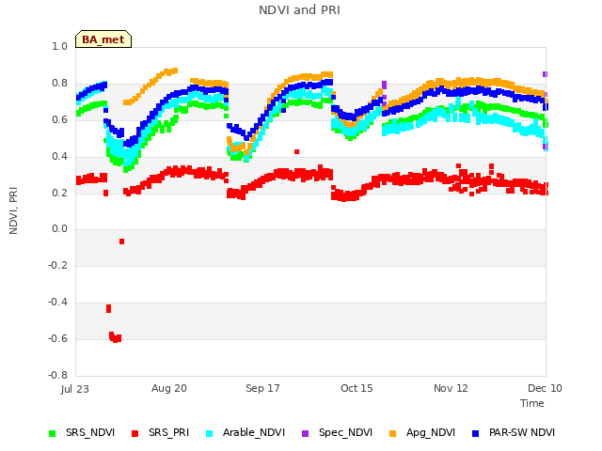Click the Time x-axis label
The image size is (602, 451).
click(532, 403)
